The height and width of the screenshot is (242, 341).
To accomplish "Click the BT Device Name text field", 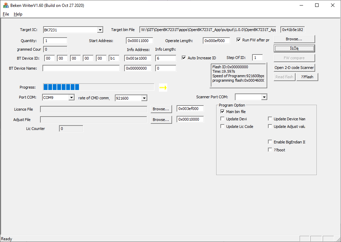I will click(81, 68).
